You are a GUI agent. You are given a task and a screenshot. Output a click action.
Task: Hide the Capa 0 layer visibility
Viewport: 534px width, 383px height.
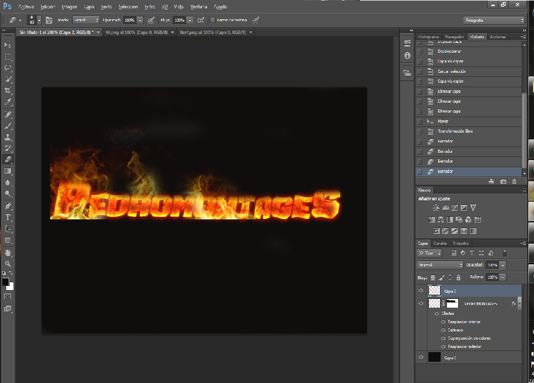[x=421, y=357]
